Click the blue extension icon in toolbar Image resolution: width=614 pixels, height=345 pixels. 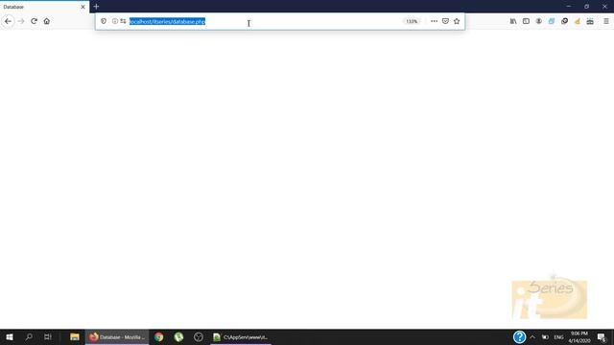click(552, 21)
